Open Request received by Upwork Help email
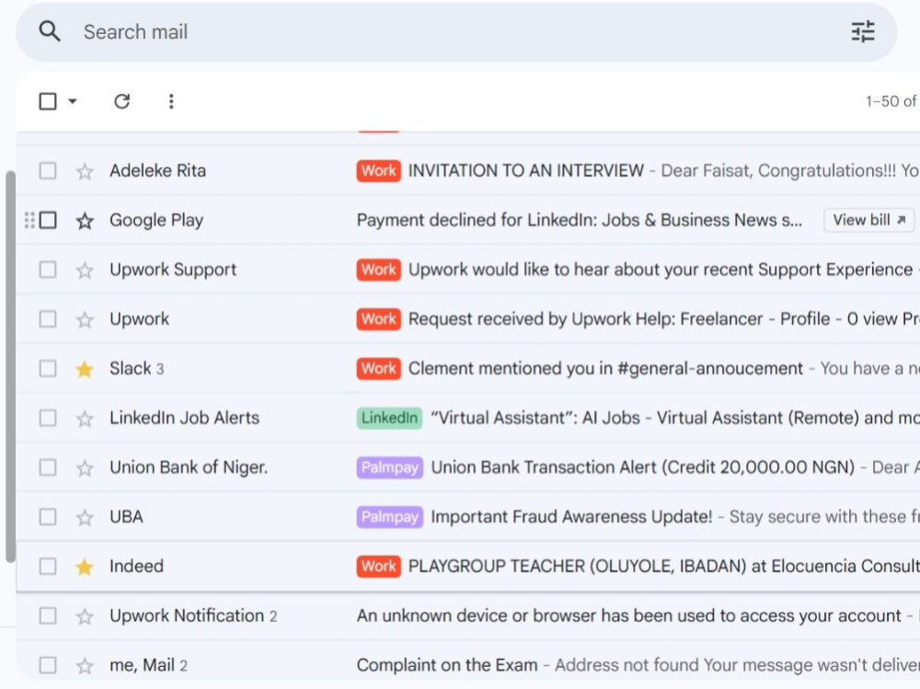This screenshot has height=689, width=920. coord(663,318)
